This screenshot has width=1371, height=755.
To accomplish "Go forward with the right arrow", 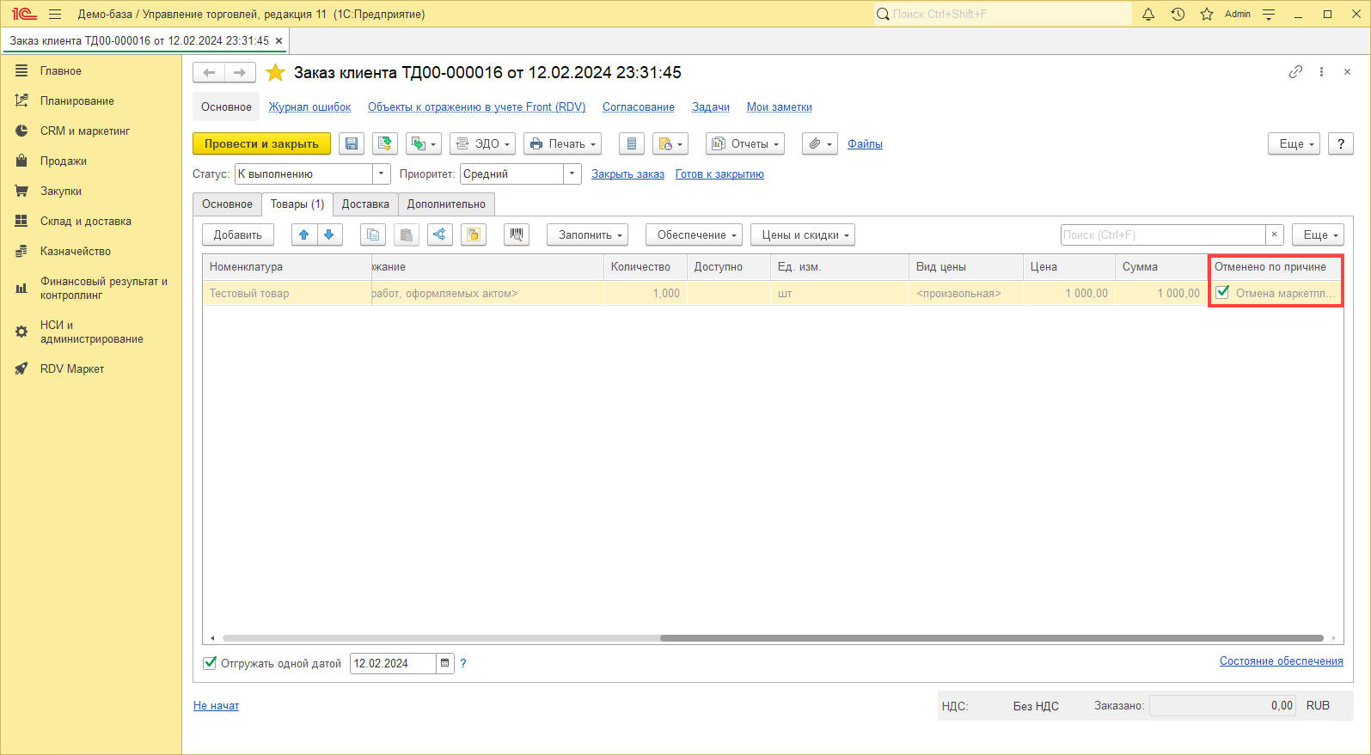I will point(240,73).
